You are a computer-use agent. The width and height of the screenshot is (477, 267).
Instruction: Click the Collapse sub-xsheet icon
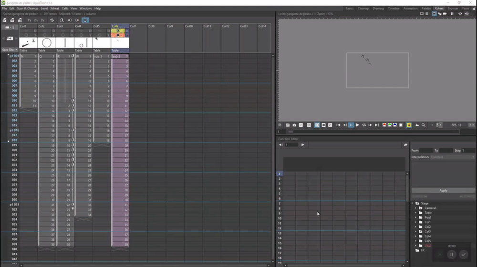click(62, 20)
